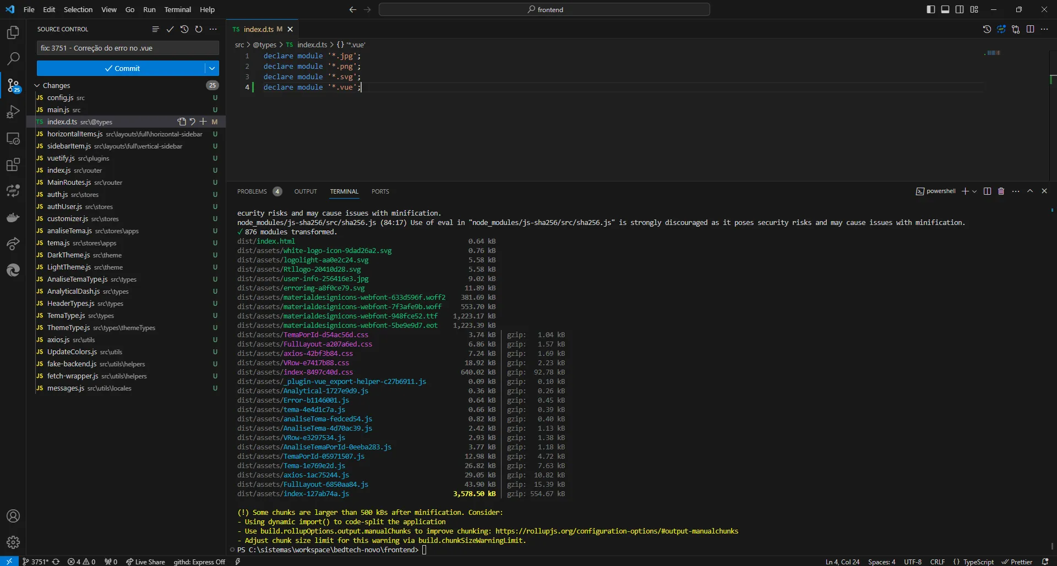1057x566 pixels.
Task: Open the Terminal menu in menu bar
Action: point(177,9)
